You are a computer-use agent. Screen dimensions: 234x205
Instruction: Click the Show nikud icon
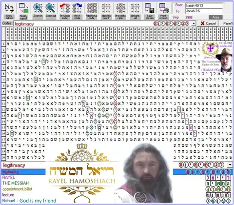click(9, 8)
